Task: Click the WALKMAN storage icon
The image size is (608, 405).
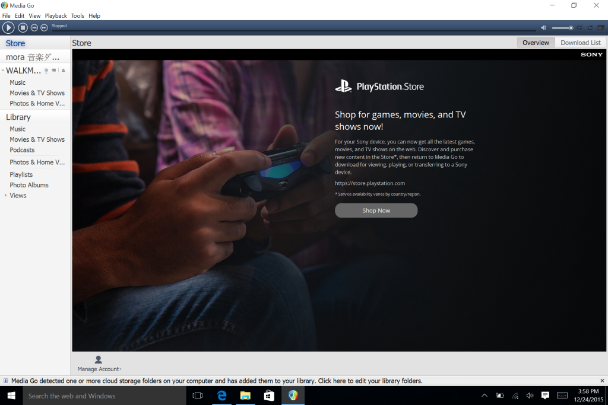Action: click(x=54, y=71)
